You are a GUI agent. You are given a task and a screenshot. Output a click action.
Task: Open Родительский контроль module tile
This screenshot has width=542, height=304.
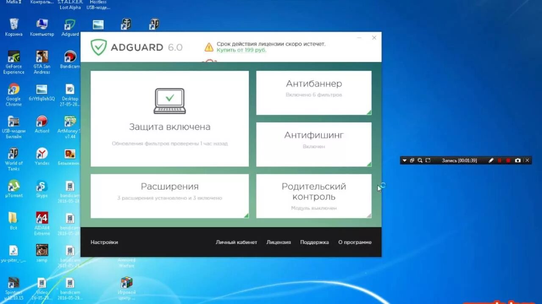[314, 196]
